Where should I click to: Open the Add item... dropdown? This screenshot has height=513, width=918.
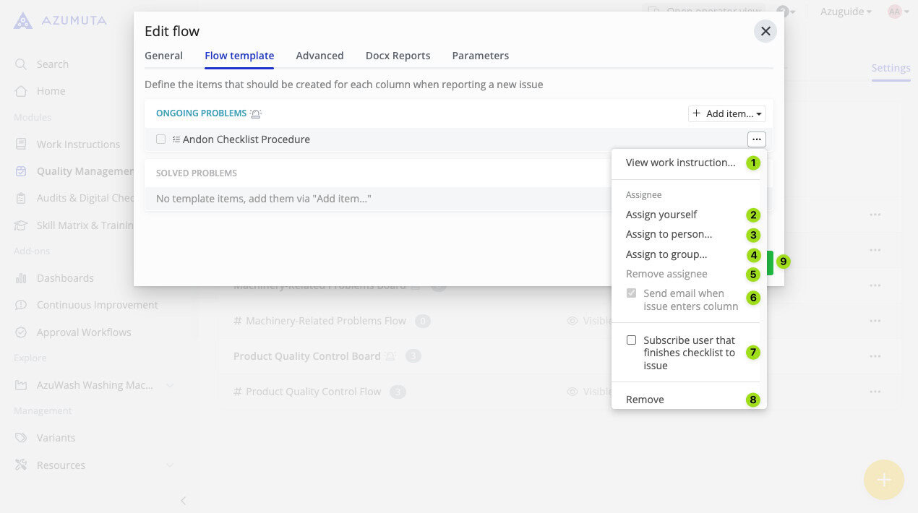coord(726,113)
